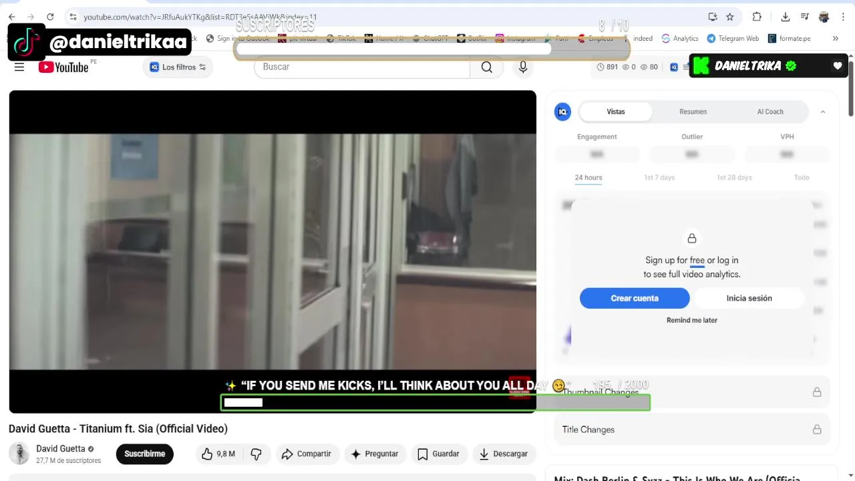Image resolution: width=855 pixels, height=481 pixels.
Task: Click the Outlier metric label
Action: [x=692, y=137]
